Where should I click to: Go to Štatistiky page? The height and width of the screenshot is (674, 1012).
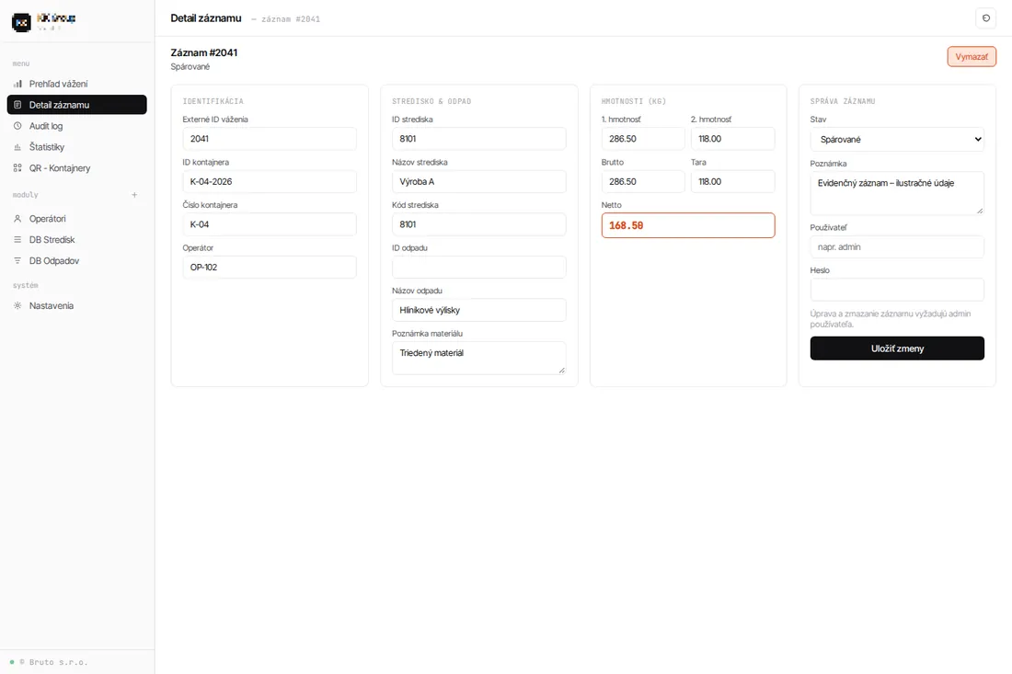[76, 147]
